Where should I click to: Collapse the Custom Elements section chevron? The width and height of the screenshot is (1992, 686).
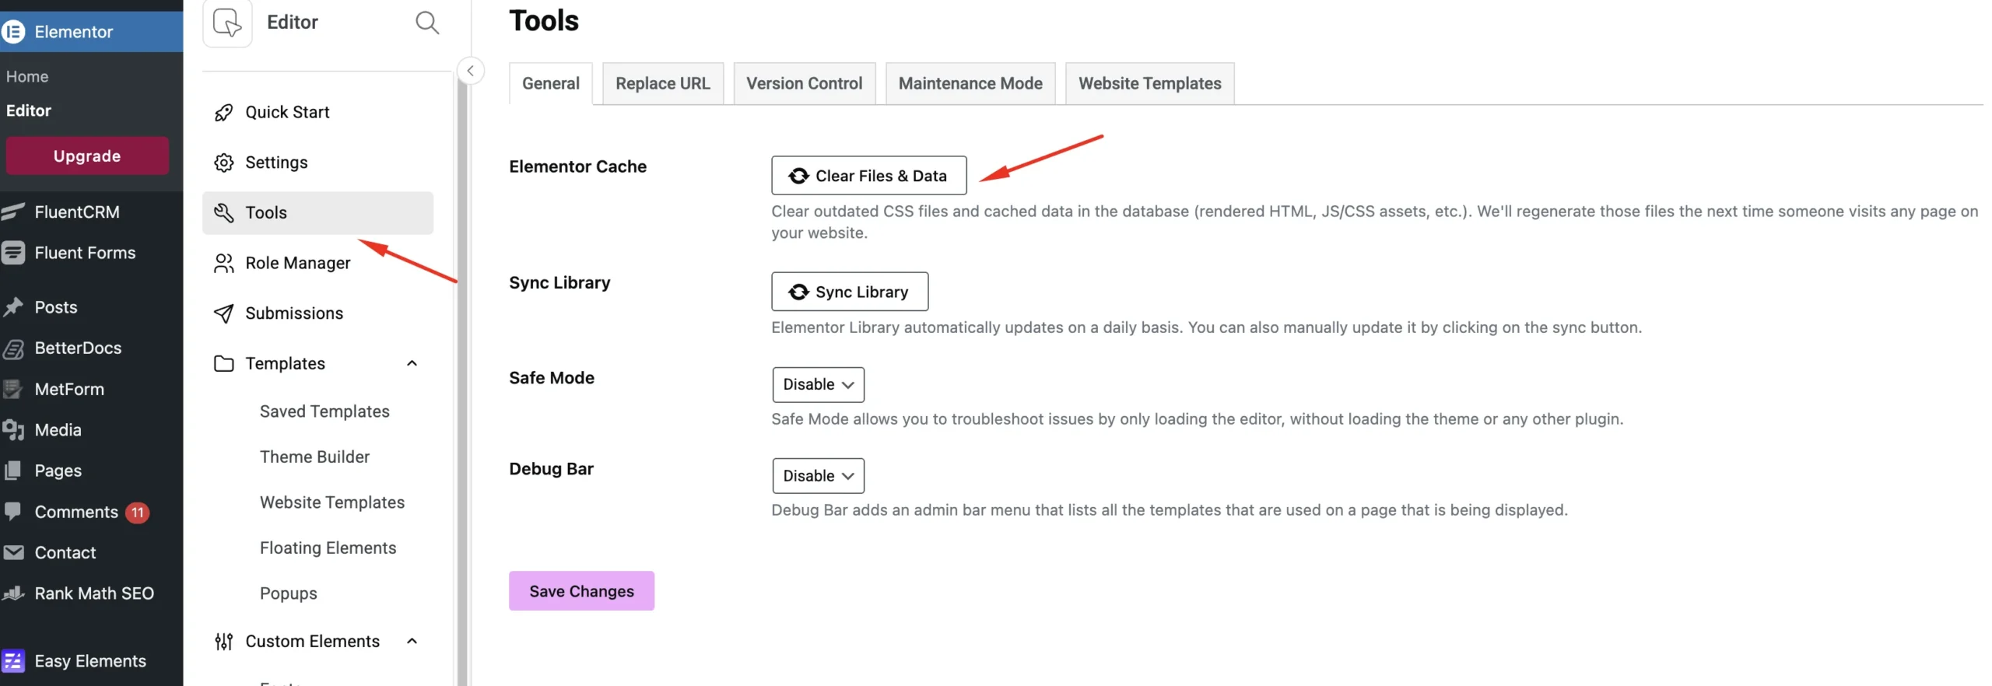click(412, 641)
